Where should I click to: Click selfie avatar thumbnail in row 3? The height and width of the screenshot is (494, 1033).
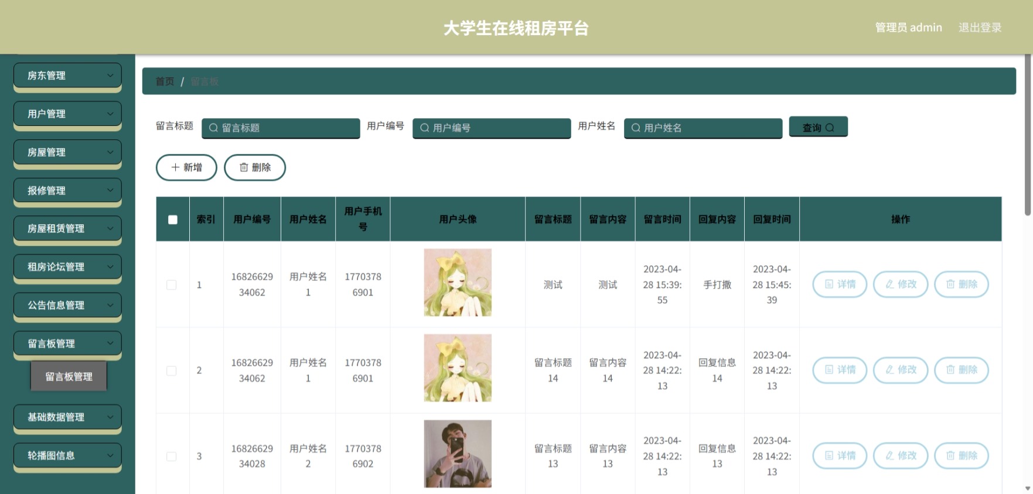458,454
